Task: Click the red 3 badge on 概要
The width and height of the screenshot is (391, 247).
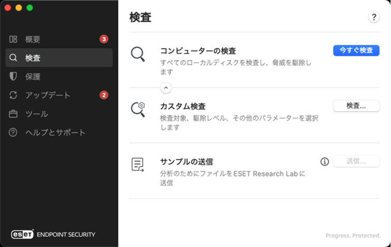Action: [x=104, y=39]
